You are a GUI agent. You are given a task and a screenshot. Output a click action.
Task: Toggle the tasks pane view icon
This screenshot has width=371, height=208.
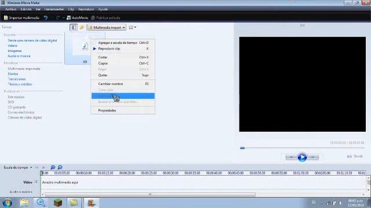click(x=74, y=27)
